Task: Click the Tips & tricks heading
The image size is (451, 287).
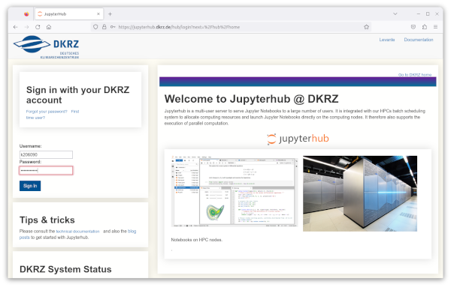Action: [47, 220]
